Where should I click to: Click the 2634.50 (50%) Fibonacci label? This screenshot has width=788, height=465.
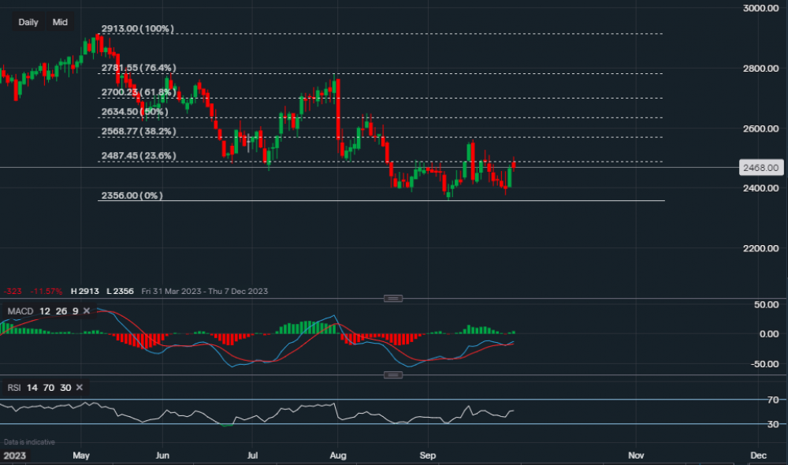click(x=135, y=112)
